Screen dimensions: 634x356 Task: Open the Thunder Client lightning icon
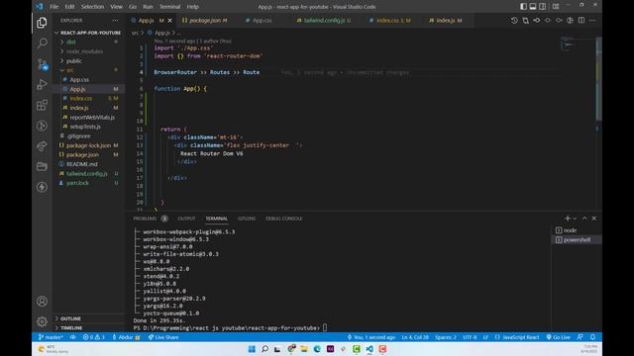(42, 187)
